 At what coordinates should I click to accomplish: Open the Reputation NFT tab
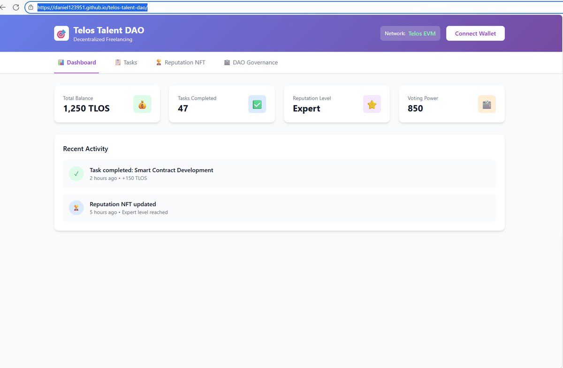coord(181,62)
